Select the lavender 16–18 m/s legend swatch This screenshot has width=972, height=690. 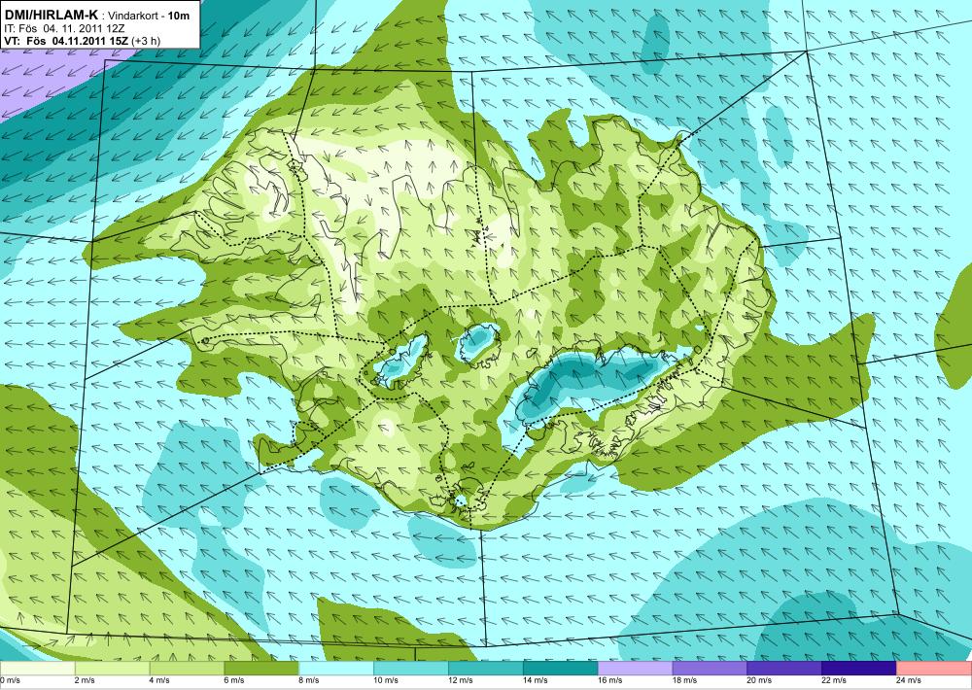[635, 669]
